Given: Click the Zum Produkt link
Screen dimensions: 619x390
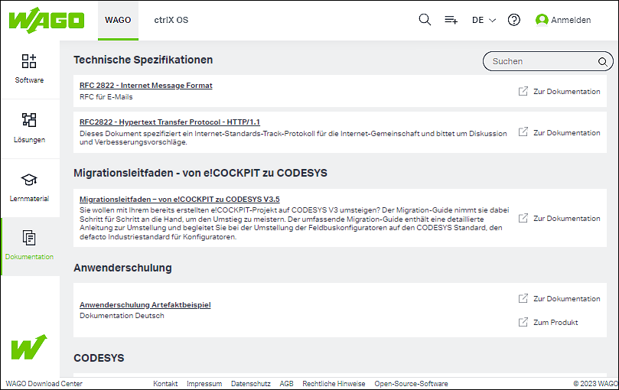Looking at the screenshot, I should pyautogui.click(x=555, y=323).
